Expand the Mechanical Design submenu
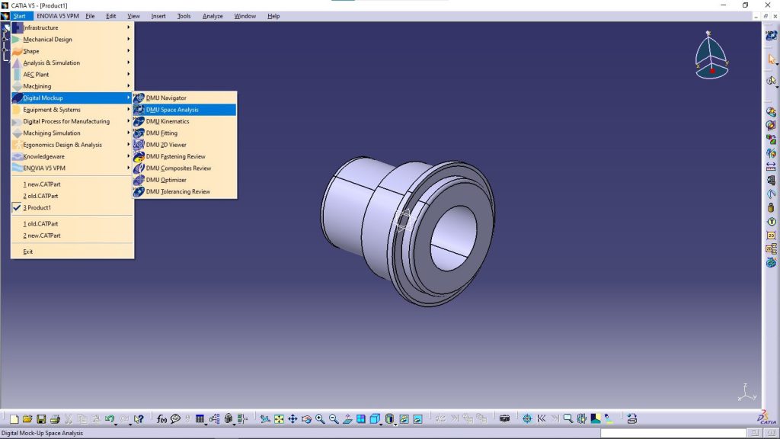Viewport: 780px width, 439px height. tap(72, 40)
